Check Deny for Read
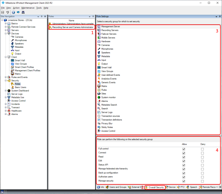This screenshot has height=194, width=222. (x=203, y=157)
